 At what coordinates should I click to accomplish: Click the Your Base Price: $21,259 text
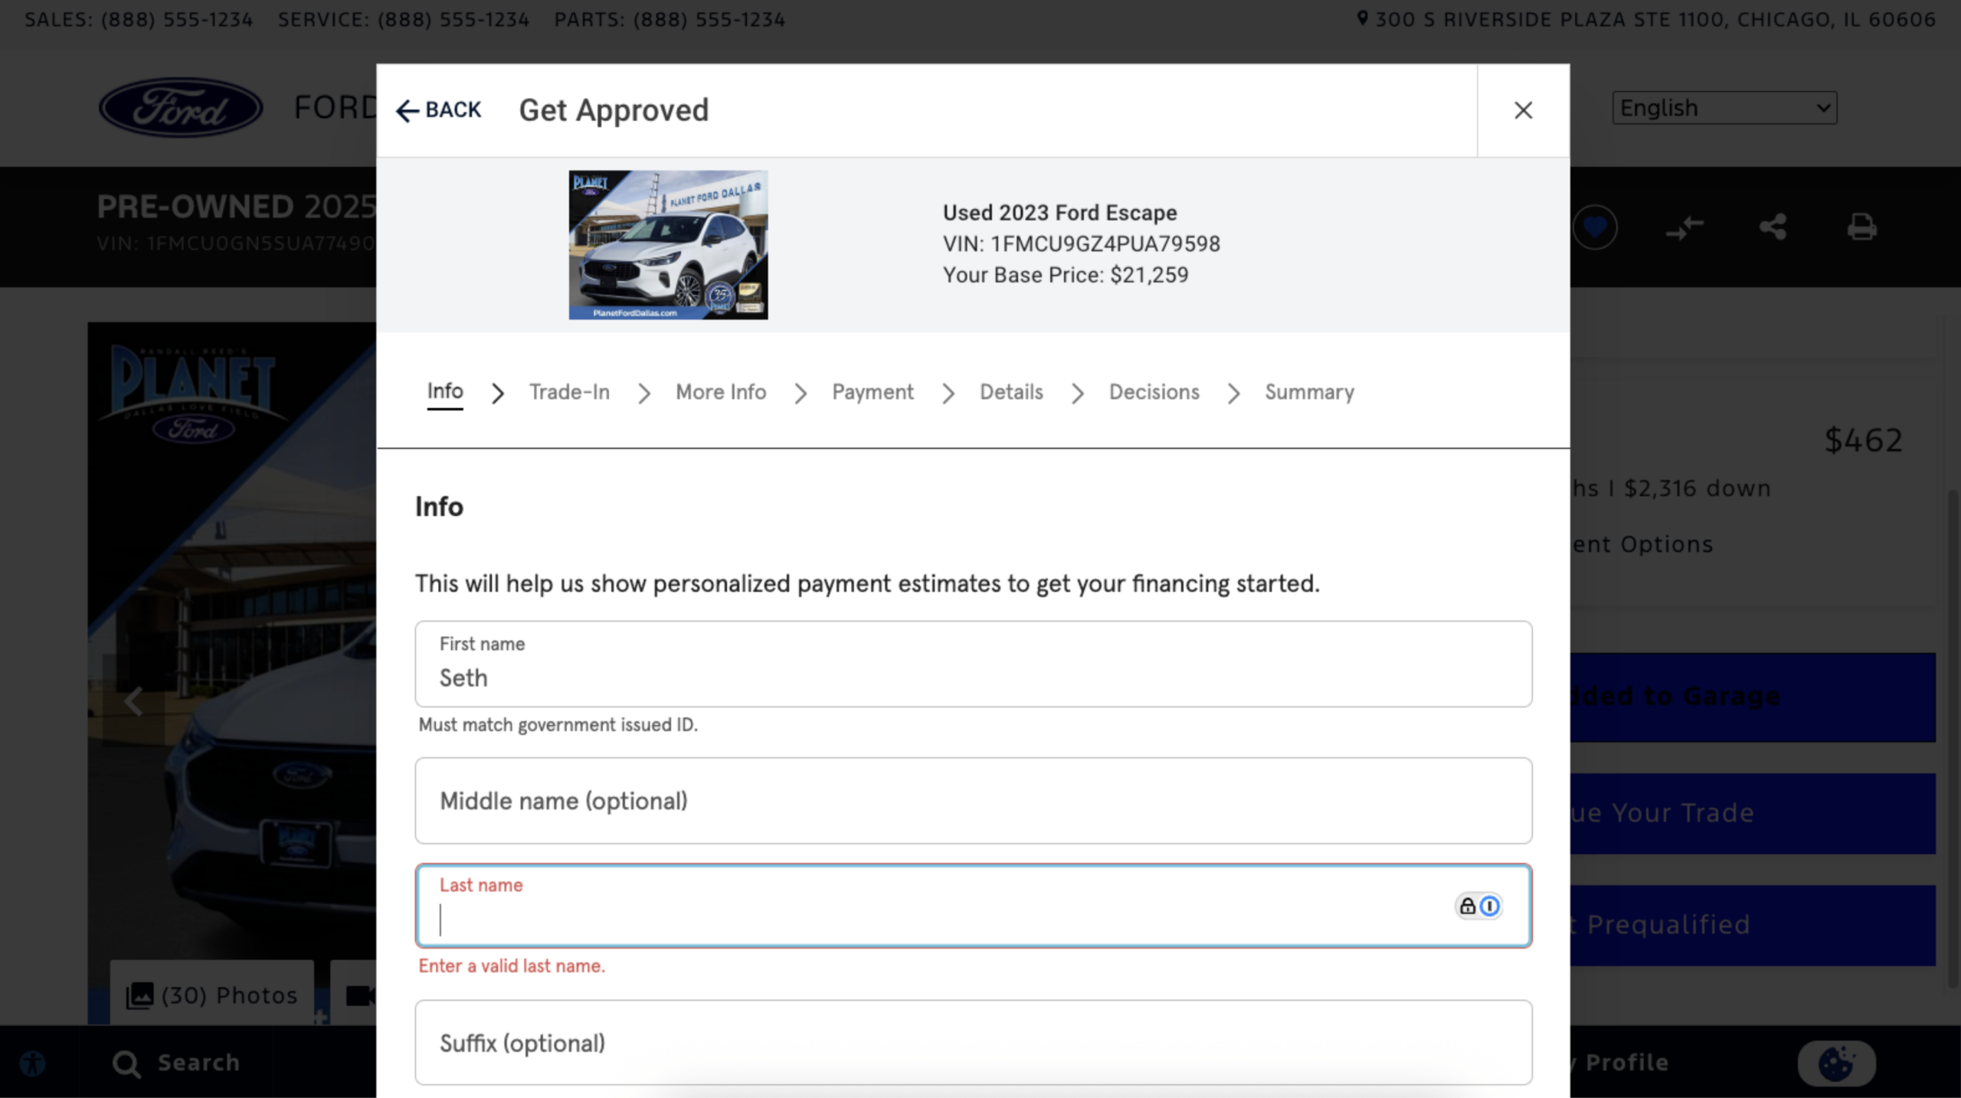click(1066, 275)
